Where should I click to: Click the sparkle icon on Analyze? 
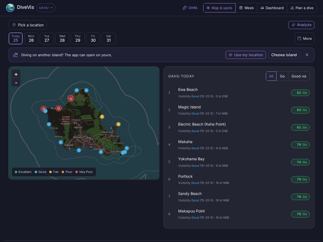[x=293, y=25]
